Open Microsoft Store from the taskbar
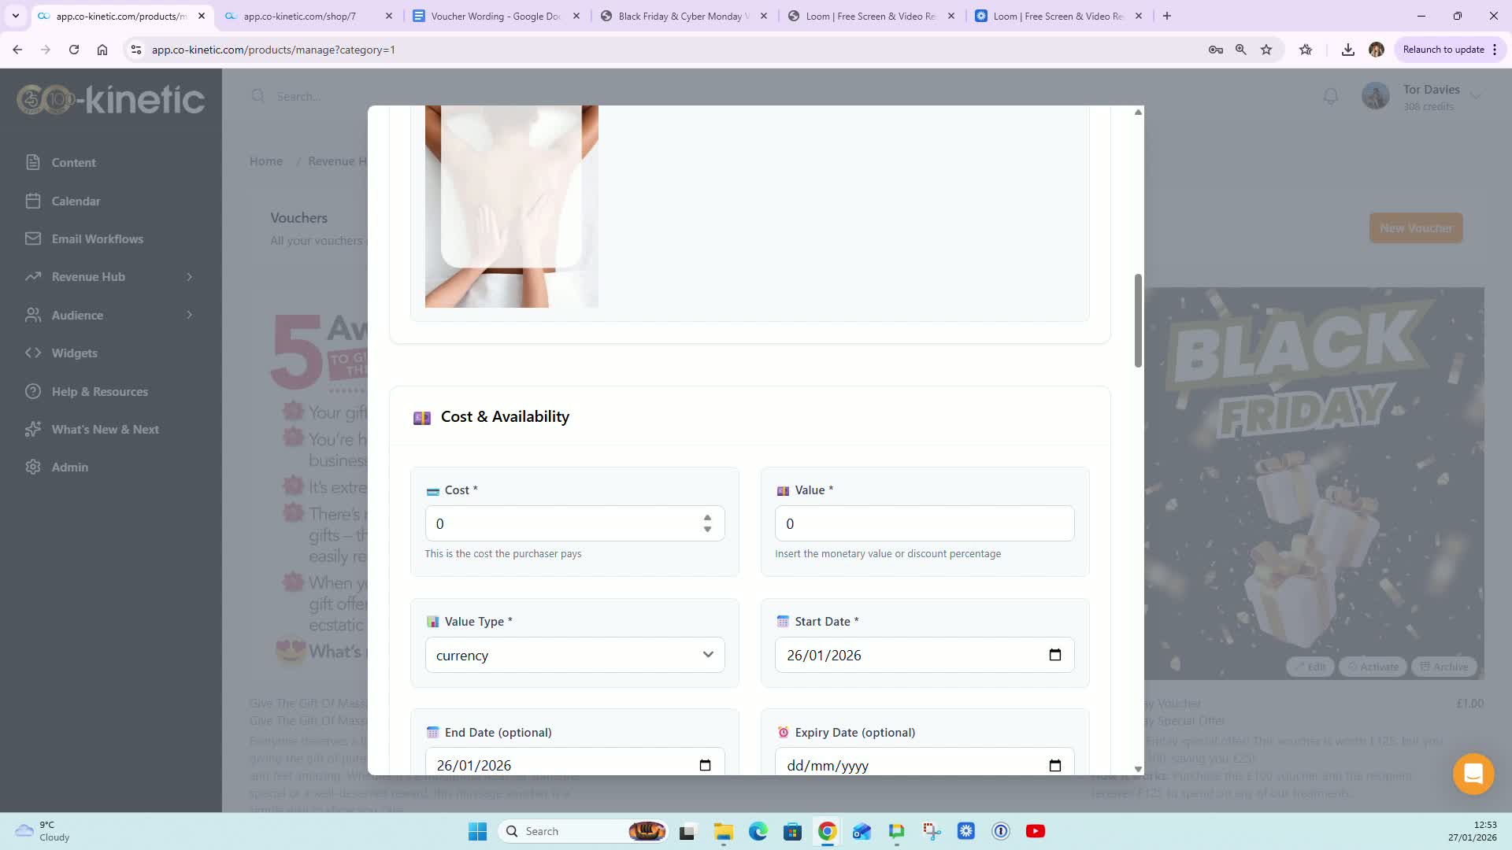This screenshot has width=1512, height=850. click(792, 831)
